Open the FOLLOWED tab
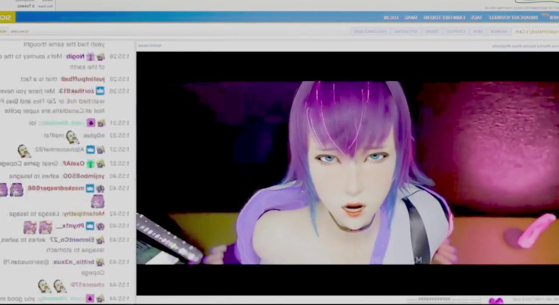Image resolution: width=559 pixels, height=305 pixels. (x=370, y=31)
